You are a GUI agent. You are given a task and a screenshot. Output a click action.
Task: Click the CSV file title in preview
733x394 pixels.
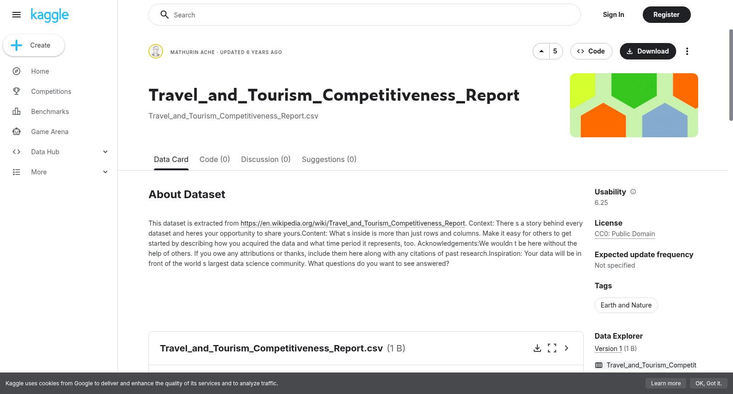tap(271, 348)
